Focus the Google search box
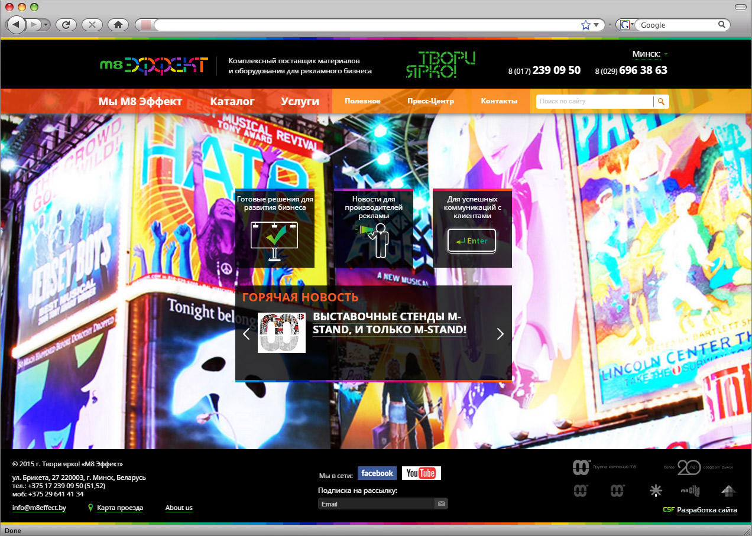The image size is (752, 536). coord(677,25)
